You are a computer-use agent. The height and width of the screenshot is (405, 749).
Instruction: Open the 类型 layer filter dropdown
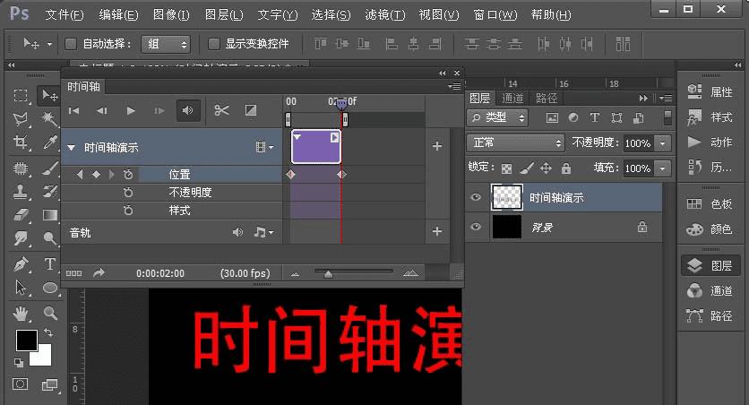(x=498, y=117)
